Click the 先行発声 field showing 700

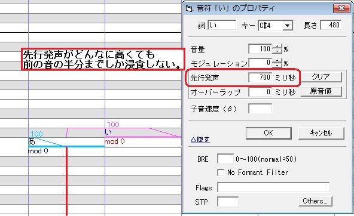pyautogui.click(x=260, y=78)
